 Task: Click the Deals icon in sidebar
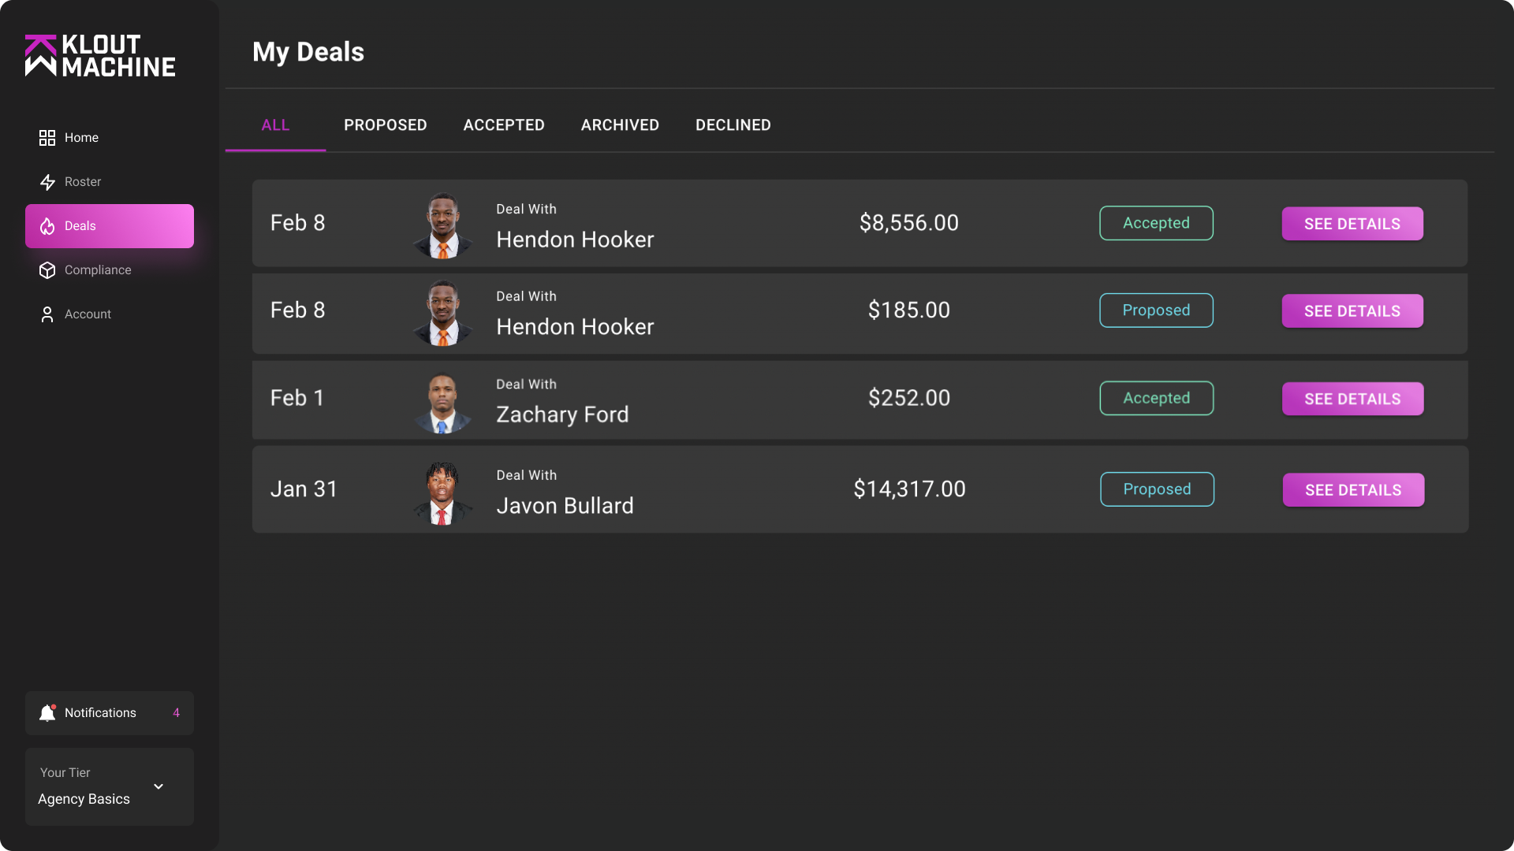47,226
